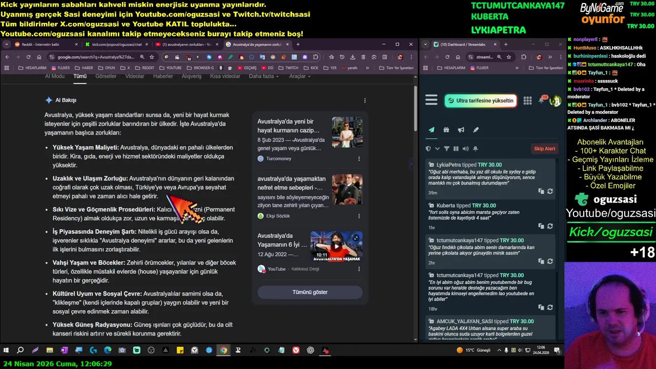Expand the Araçlar dropdown
This screenshot has height=369, width=656.
pyautogui.click(x=300, y=76)
